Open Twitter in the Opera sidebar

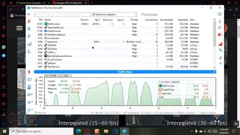4,55
